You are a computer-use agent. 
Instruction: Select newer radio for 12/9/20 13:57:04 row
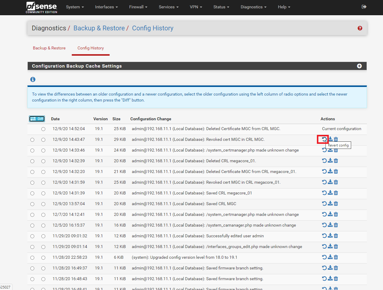click(x=43, y=204)
